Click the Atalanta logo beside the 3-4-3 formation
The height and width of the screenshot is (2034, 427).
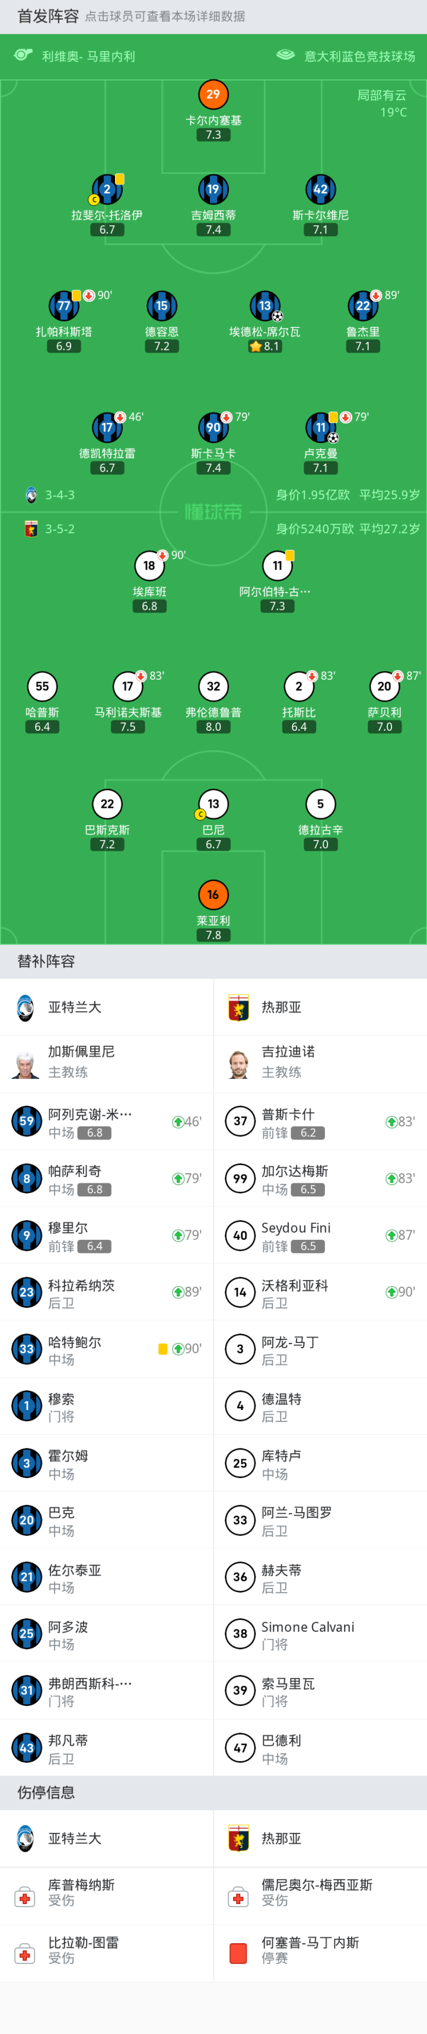pos(31,495)
